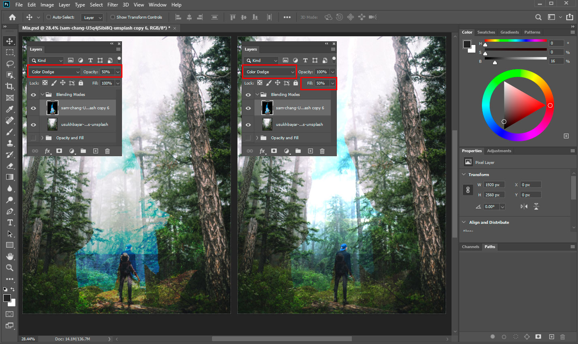
Task: Select the Hand tool
Action: tap(10, 256)
